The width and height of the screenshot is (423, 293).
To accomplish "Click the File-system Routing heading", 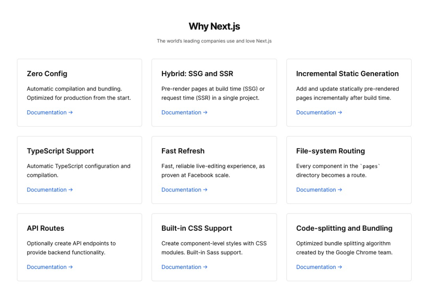I will [330, 151].
